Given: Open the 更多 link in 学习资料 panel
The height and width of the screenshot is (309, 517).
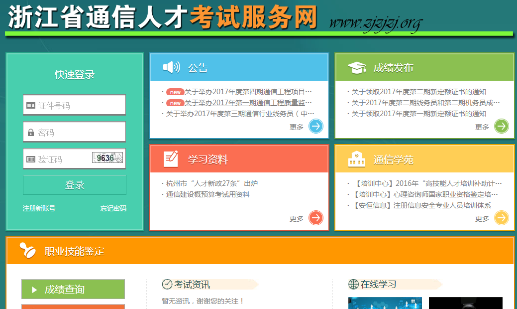Looking at the screenshot, I should 295,218.
